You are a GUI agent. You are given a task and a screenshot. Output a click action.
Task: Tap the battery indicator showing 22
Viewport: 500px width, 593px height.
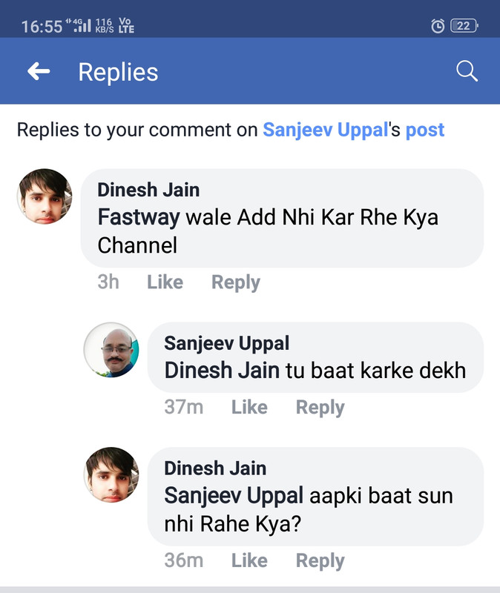[x=464, y=26]
